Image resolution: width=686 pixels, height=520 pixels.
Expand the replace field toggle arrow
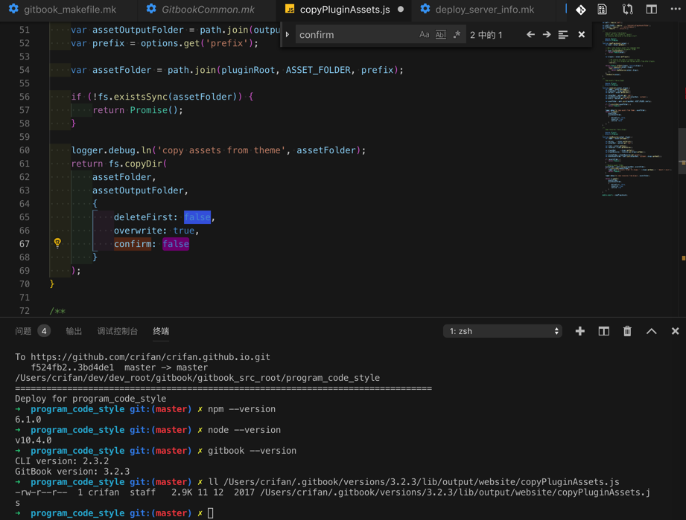[288, 35]
